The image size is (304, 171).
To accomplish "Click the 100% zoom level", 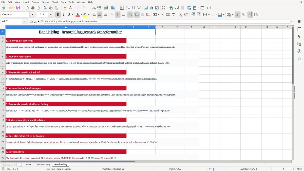I will [x=300, y=169].
